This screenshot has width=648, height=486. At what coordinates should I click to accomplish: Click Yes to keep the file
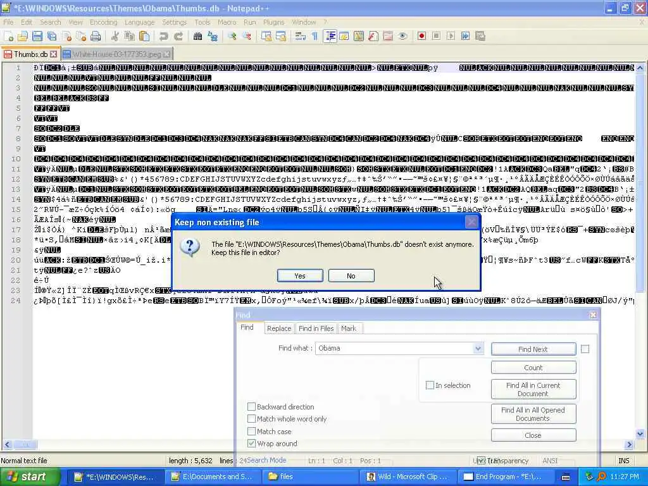(x=300, y=276)
